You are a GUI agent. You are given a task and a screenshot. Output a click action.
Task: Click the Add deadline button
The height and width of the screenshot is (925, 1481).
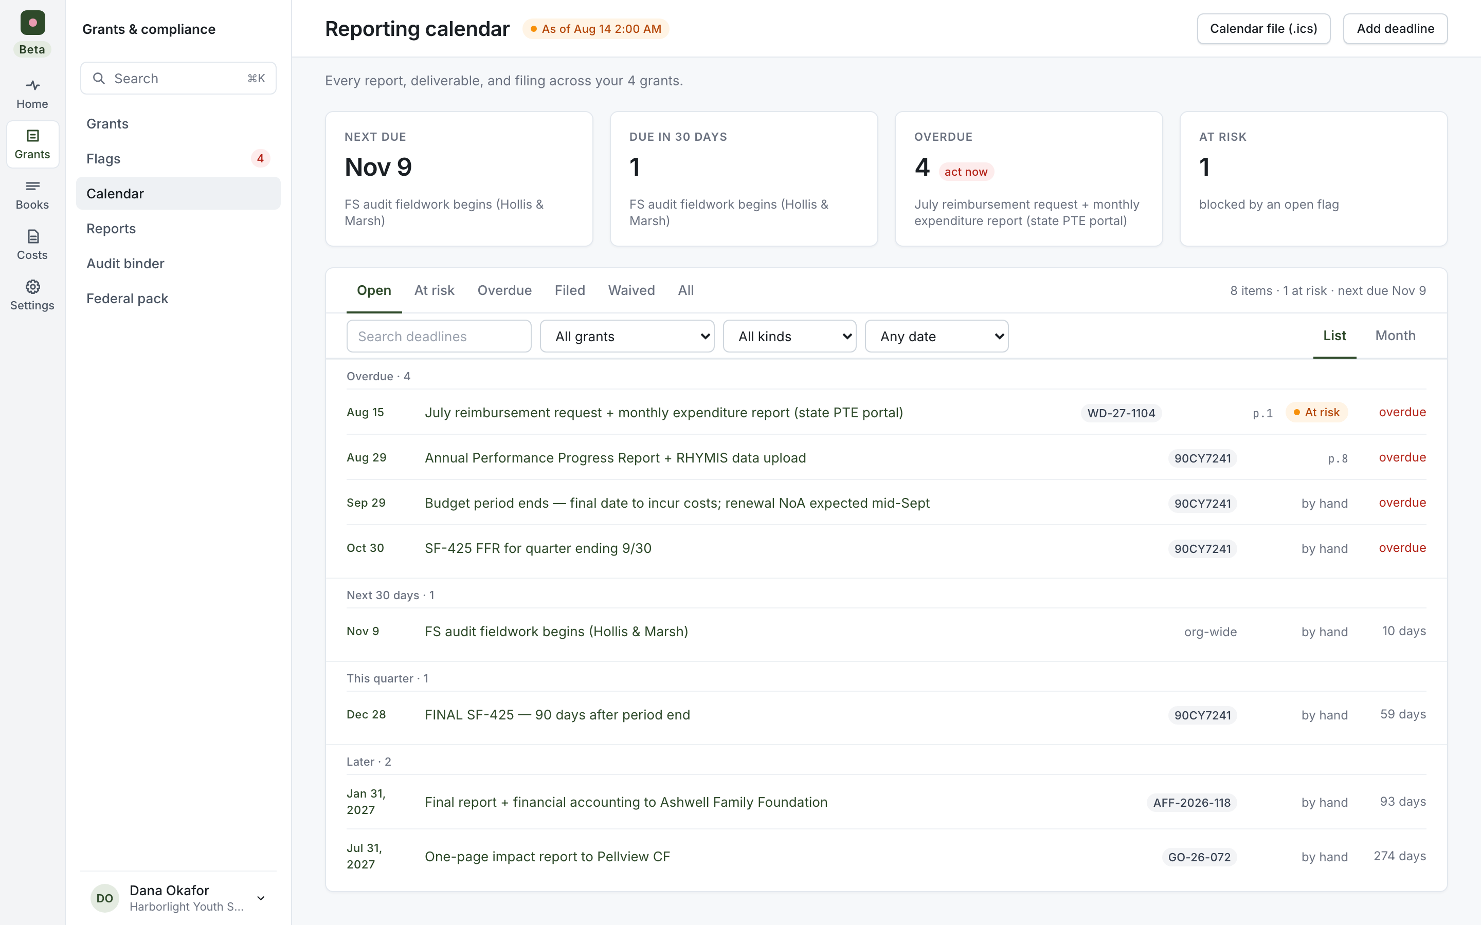(x=1395, y=29)
